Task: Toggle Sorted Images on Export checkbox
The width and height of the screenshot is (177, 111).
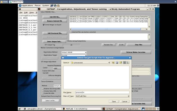Action: [x=44, y=25]
